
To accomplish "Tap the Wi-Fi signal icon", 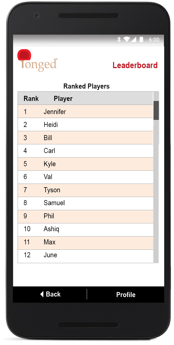I will tap(127, 40).
